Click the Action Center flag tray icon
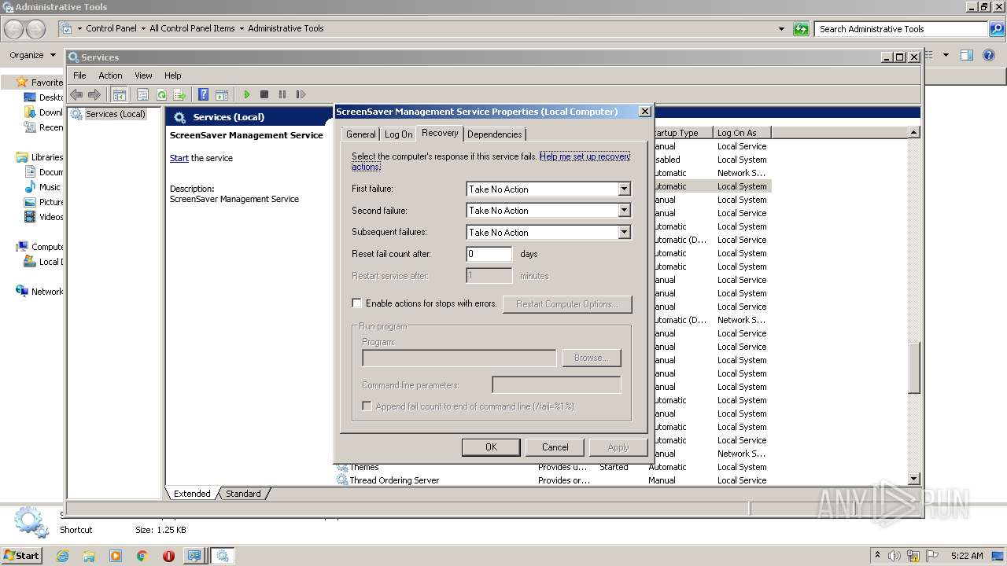 [933, 556]
